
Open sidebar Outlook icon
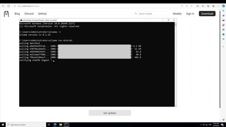click(x=223, y=34)
